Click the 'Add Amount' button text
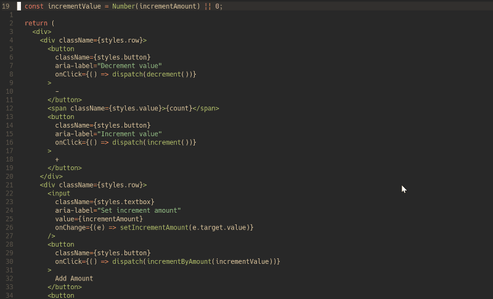Screen dimensions: 493x299 [74, 279]
